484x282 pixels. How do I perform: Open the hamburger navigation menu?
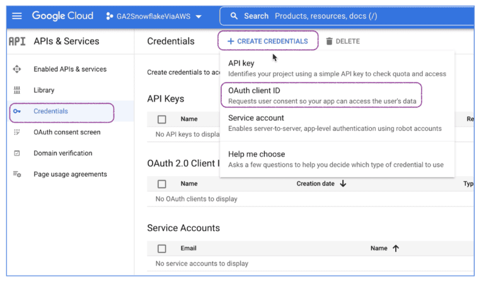point(17,16)
